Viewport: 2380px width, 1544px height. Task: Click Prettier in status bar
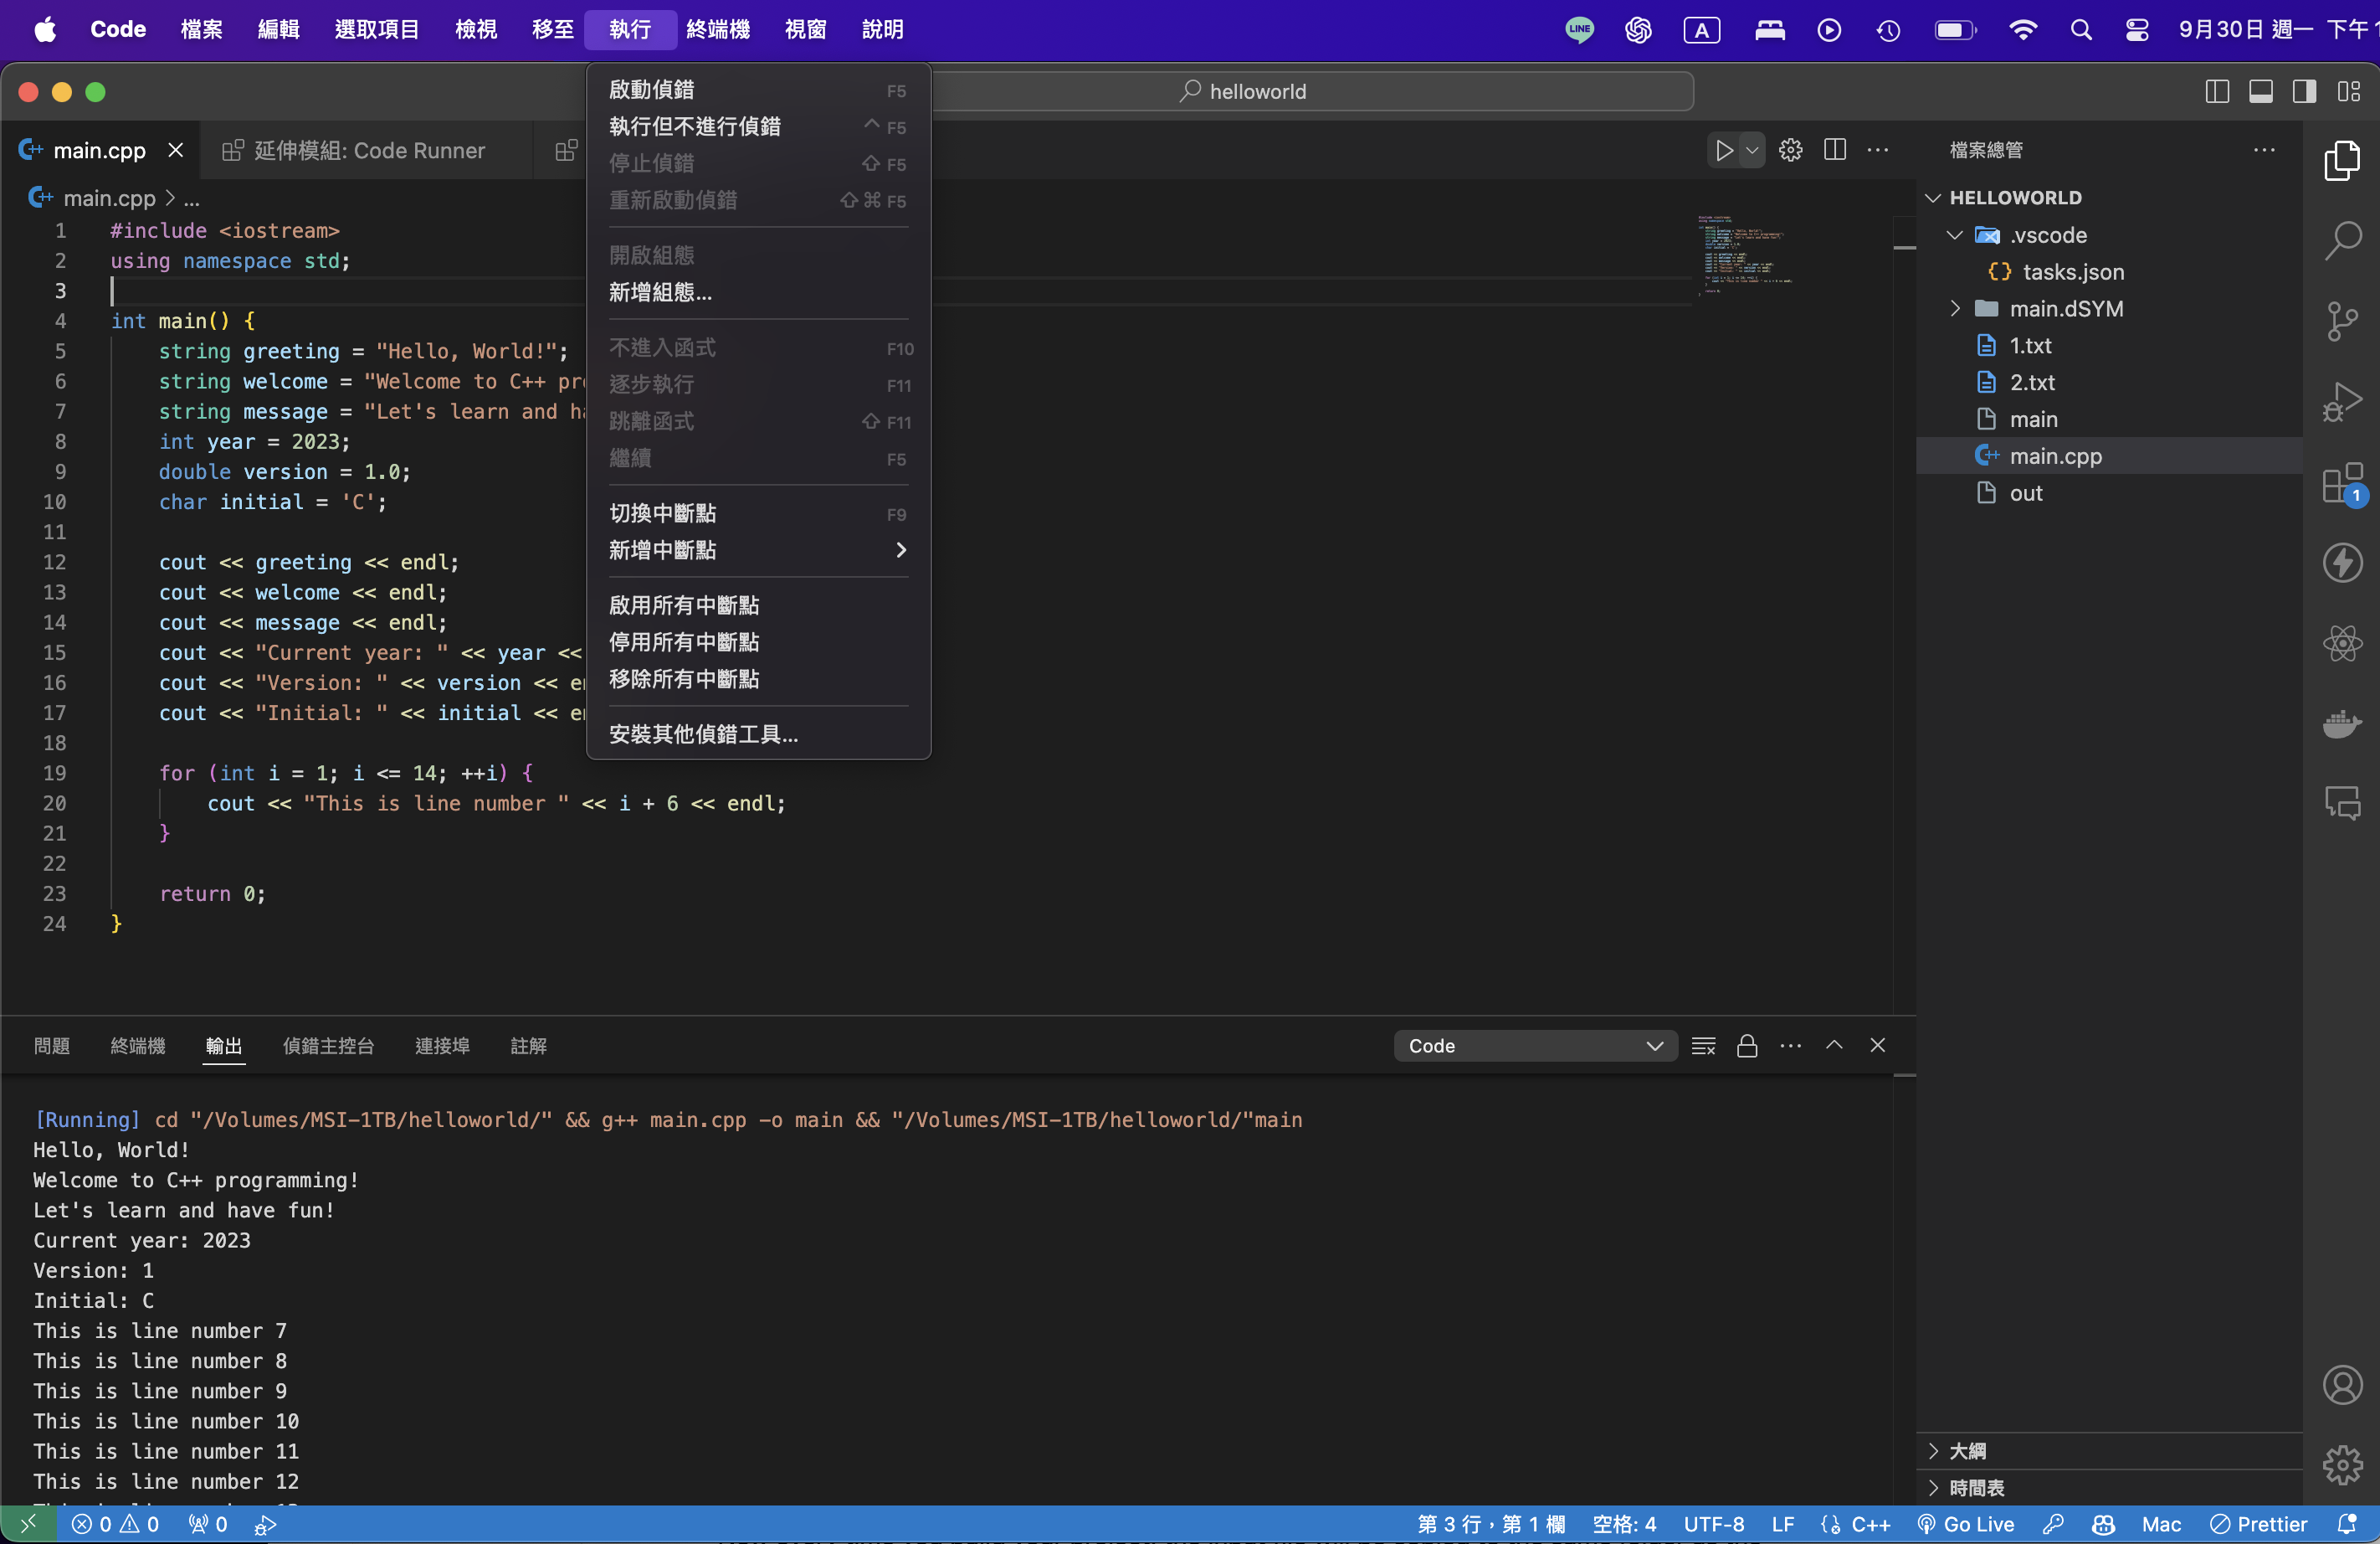[x=2259, y=1524]
